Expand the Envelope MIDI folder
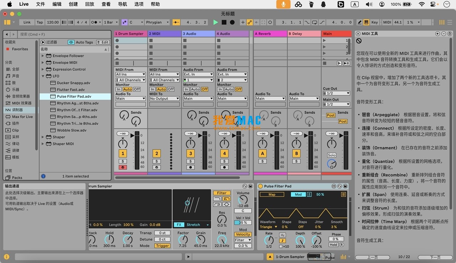This screenshot has height=263, width=456. pos(43,63)
